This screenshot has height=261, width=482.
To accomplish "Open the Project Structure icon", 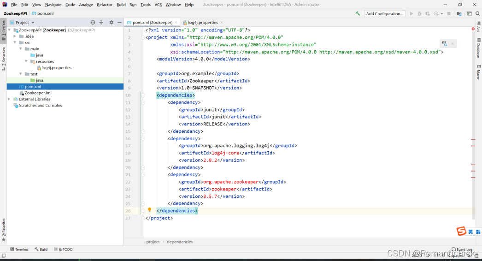I will (459, 13).
